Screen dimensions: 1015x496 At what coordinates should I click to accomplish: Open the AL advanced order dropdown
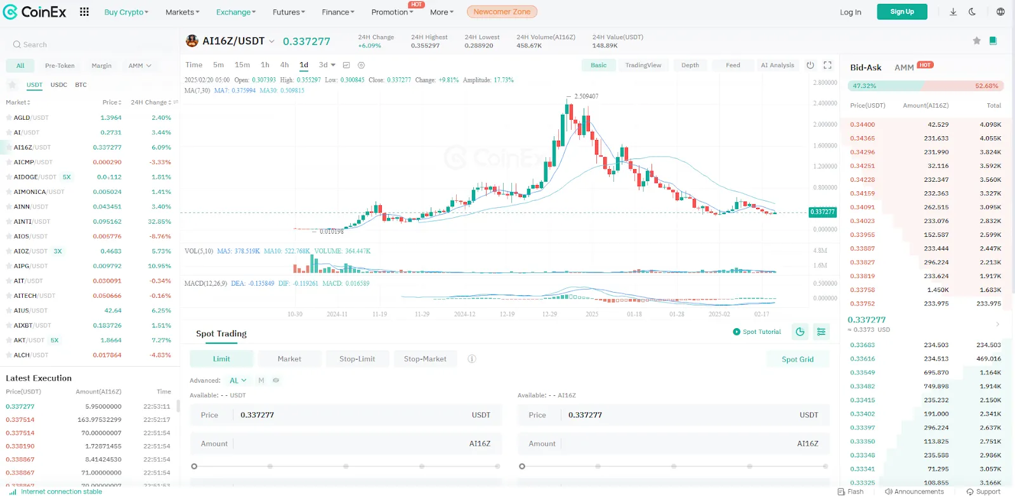pos(238,381)
